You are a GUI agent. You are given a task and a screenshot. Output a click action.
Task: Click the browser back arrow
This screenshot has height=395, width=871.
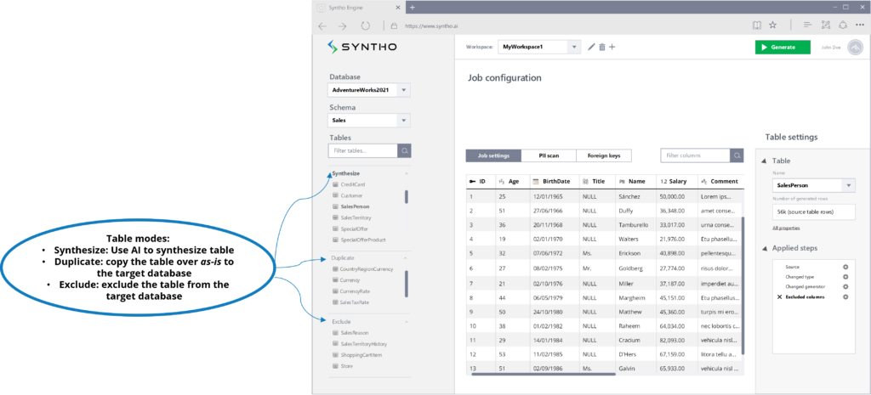tap(322, 25)
